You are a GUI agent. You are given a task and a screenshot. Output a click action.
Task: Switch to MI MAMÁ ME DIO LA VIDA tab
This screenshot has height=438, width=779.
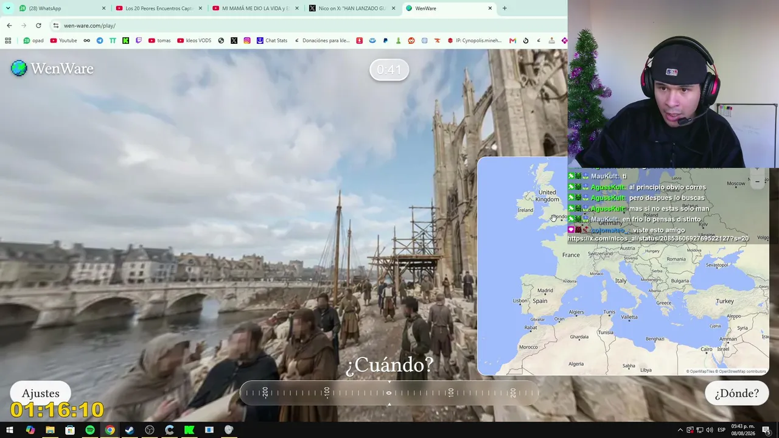click(256, 9)
